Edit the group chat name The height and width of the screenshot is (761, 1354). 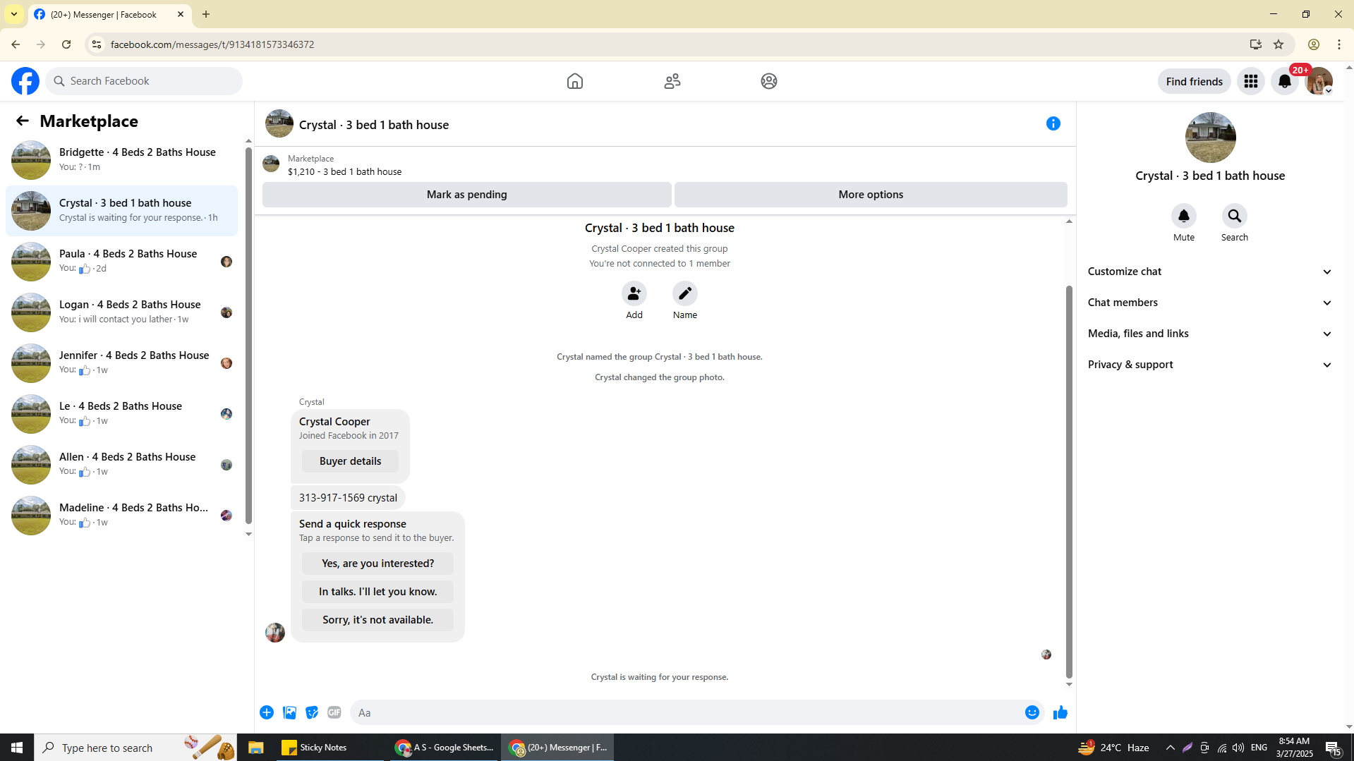point(685,293)
